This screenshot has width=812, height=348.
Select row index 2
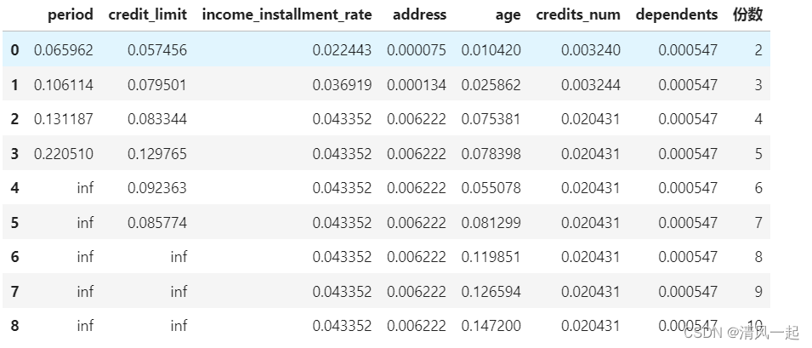pyautogui.click(x=14, y=119)
